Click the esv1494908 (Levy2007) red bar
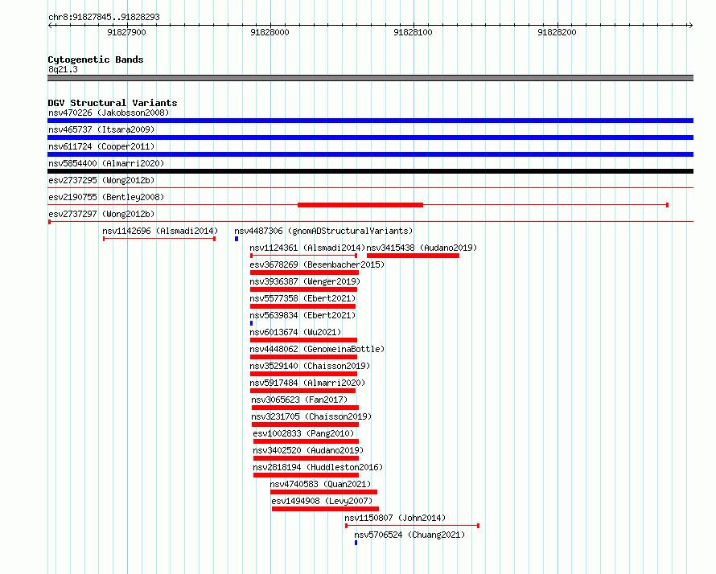The image size is (716, 574). (x=325, y=509)
